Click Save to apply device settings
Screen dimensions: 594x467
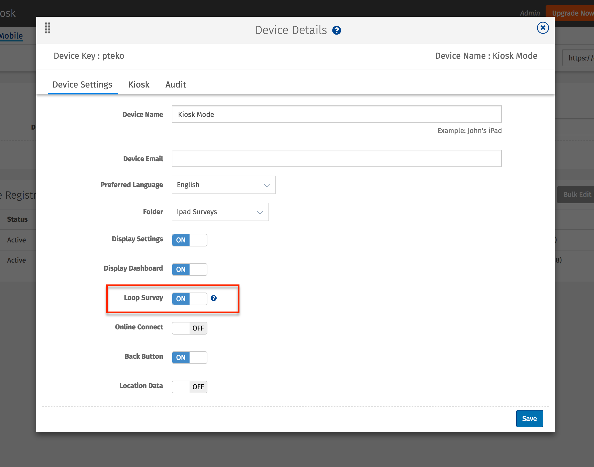point(529,418)
